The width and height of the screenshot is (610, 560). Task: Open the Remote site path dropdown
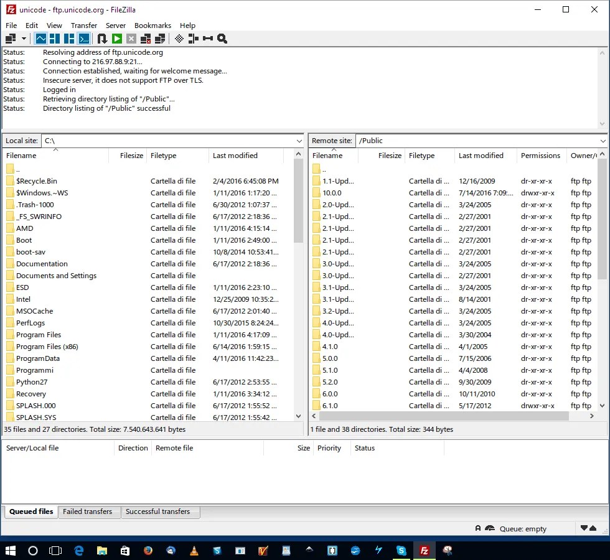pyautogui.click(x=600, y=141)
